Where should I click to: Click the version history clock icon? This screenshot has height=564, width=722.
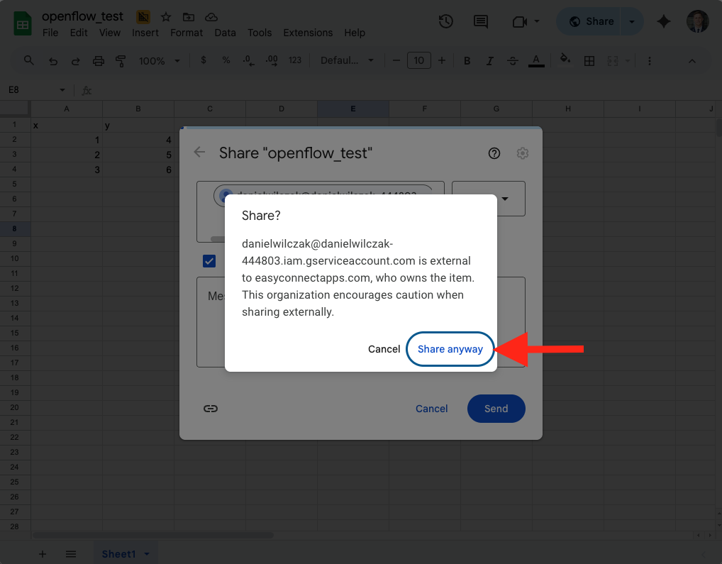pos(445,21)
